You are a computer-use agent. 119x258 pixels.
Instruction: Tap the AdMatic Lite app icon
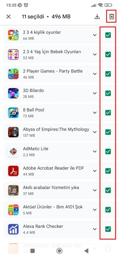coord(13,151)
